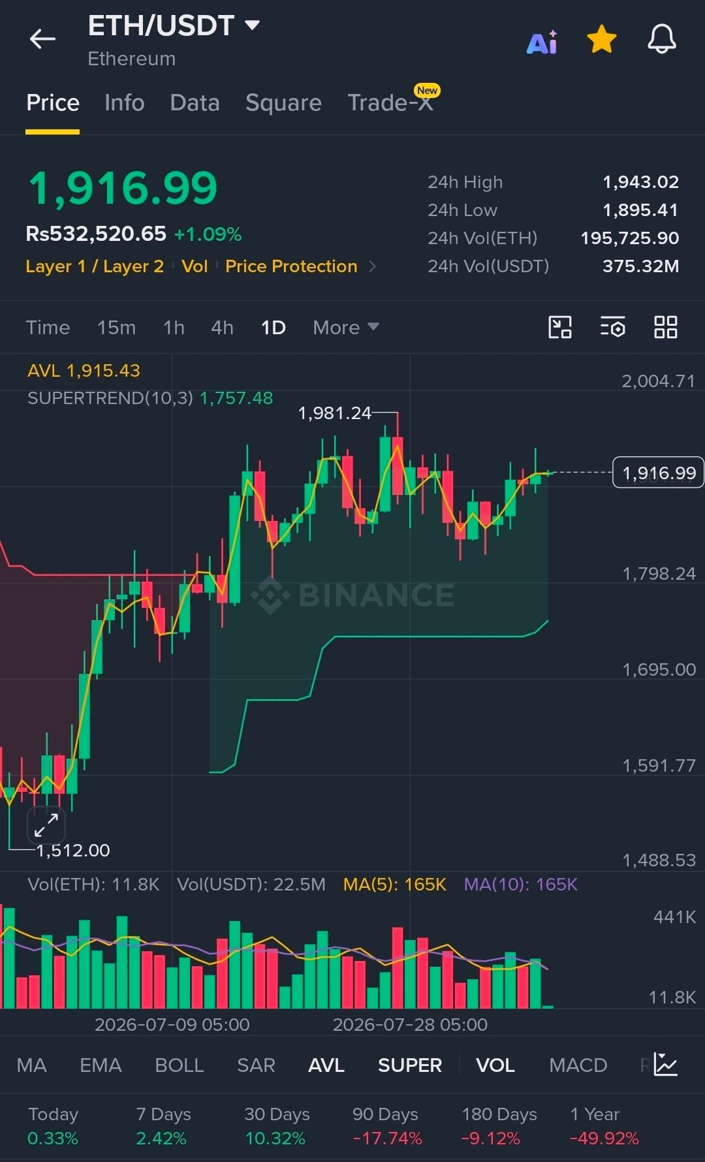Open the Layer 1 / Layer 2 tag
Screen dimensions: 705x1162
pyautogui.click(x=95, y=266)
